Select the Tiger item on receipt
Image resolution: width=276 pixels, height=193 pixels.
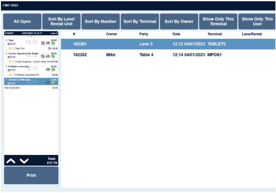click(x=31, y=42)
